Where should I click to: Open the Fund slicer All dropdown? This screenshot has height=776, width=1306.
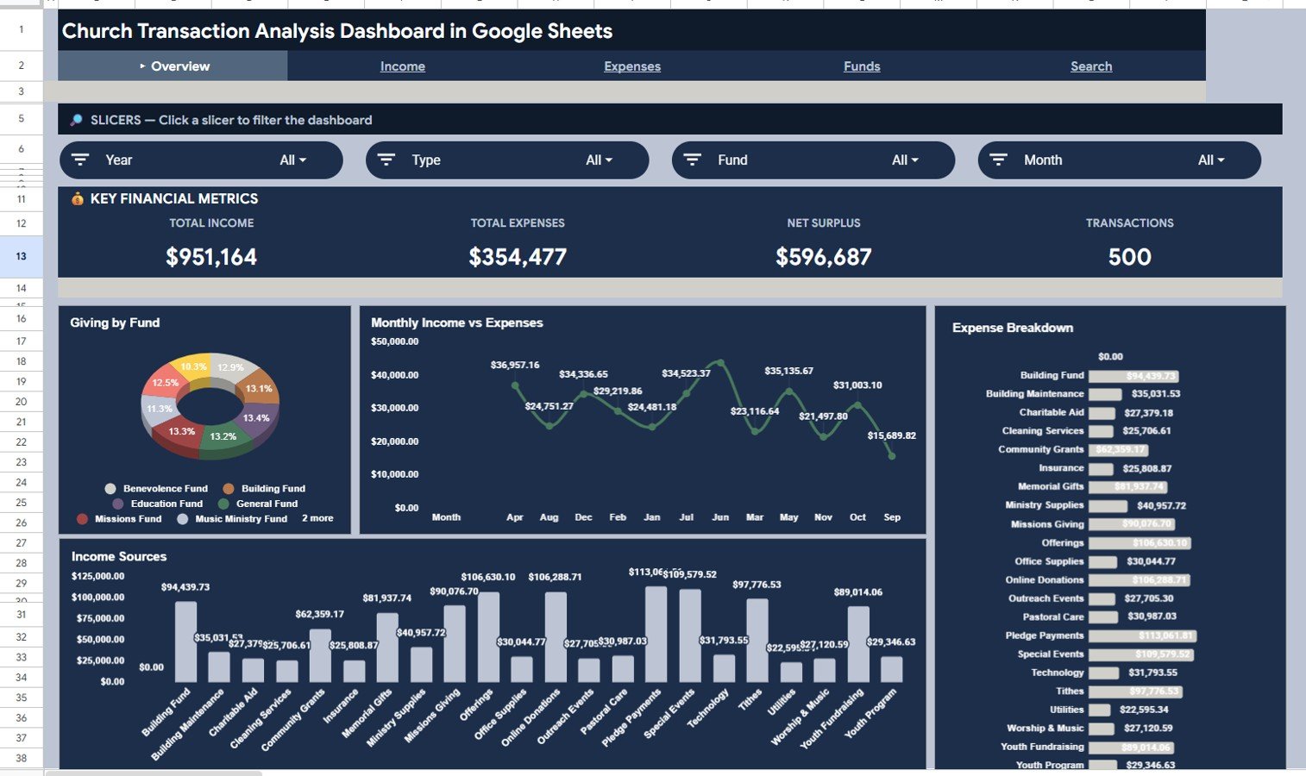click(906, 160)
